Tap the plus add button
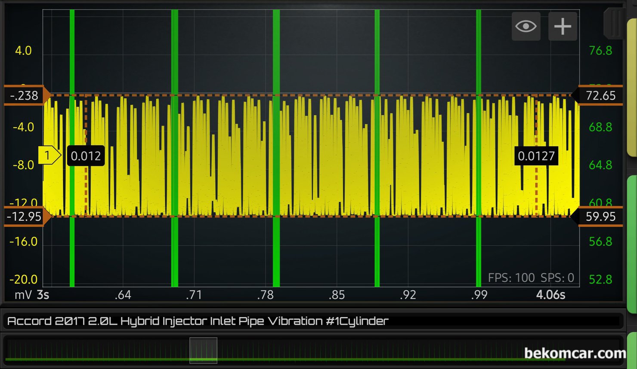Viewport: 637px width, 369px height. pyautogui.click(x=562, y=27)
